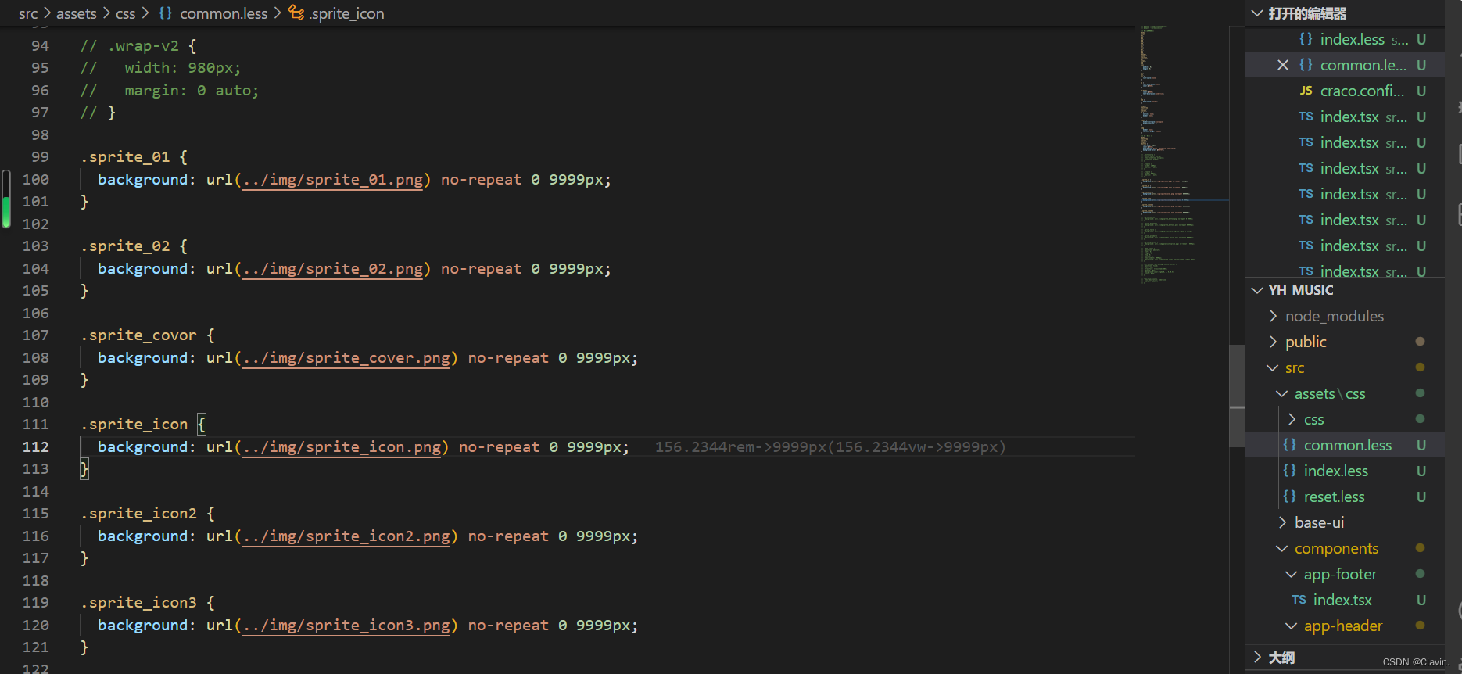The height and width of the screenshot is (674, 1462).
Task: Click line number 99 in the gutter
Action: click(x=40, y=156)
